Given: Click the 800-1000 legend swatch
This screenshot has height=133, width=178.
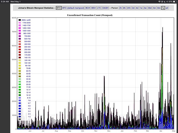Looking at the screenshot, I should click(x=20, y=33).
